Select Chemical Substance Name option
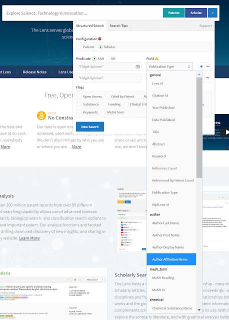This screenshot has width=229, height=320. point(171,308)
